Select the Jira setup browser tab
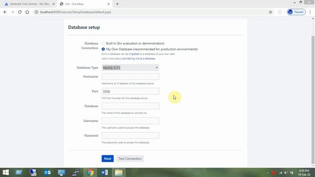This screenshot has height=177, width=315. 84,4
